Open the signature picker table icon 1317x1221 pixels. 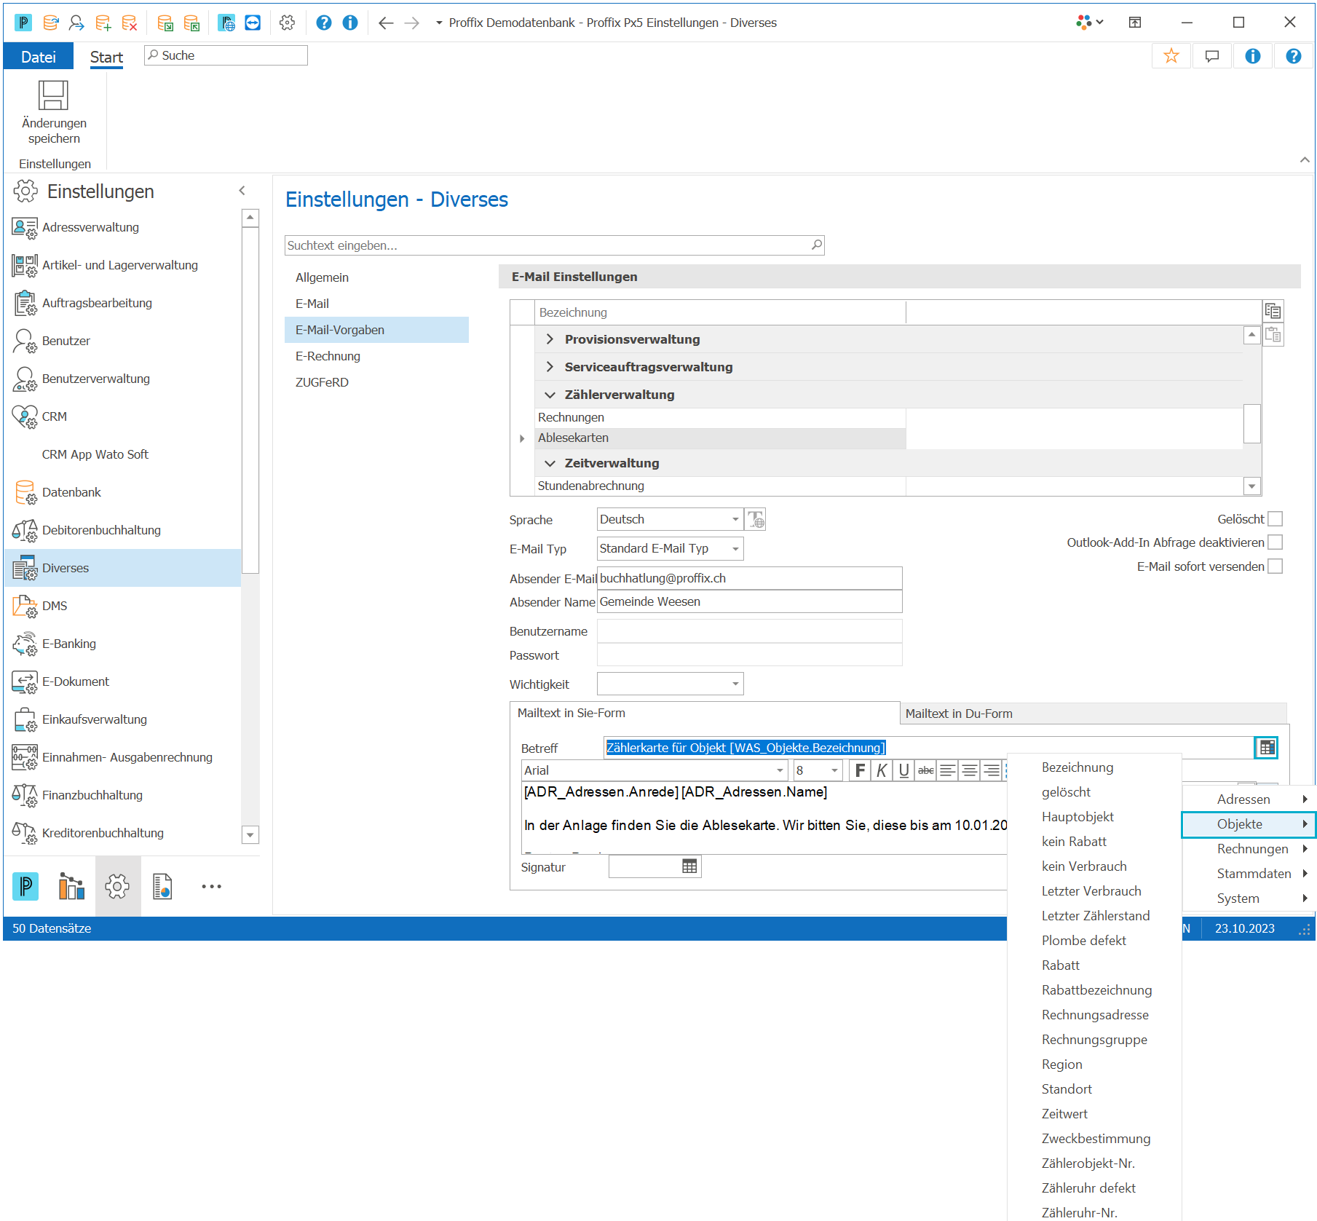(x=689, y=866)
